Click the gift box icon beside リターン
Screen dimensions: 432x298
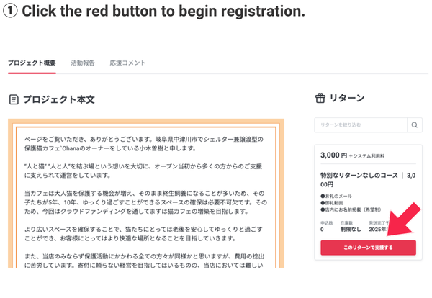(x=320, y=99)
